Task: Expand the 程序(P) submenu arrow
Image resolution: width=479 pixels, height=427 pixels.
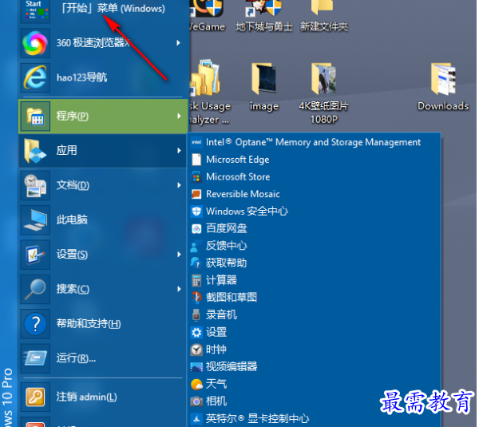Action: click(179, 117)
